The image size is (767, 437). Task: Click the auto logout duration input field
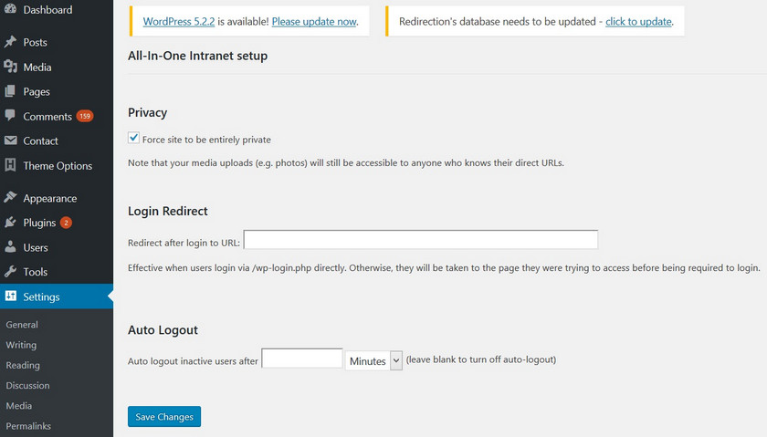[x=302, y=359]
